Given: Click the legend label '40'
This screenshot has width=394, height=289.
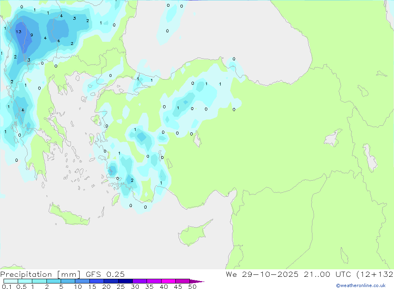Looking at the screenshot, I should (164, 287).
